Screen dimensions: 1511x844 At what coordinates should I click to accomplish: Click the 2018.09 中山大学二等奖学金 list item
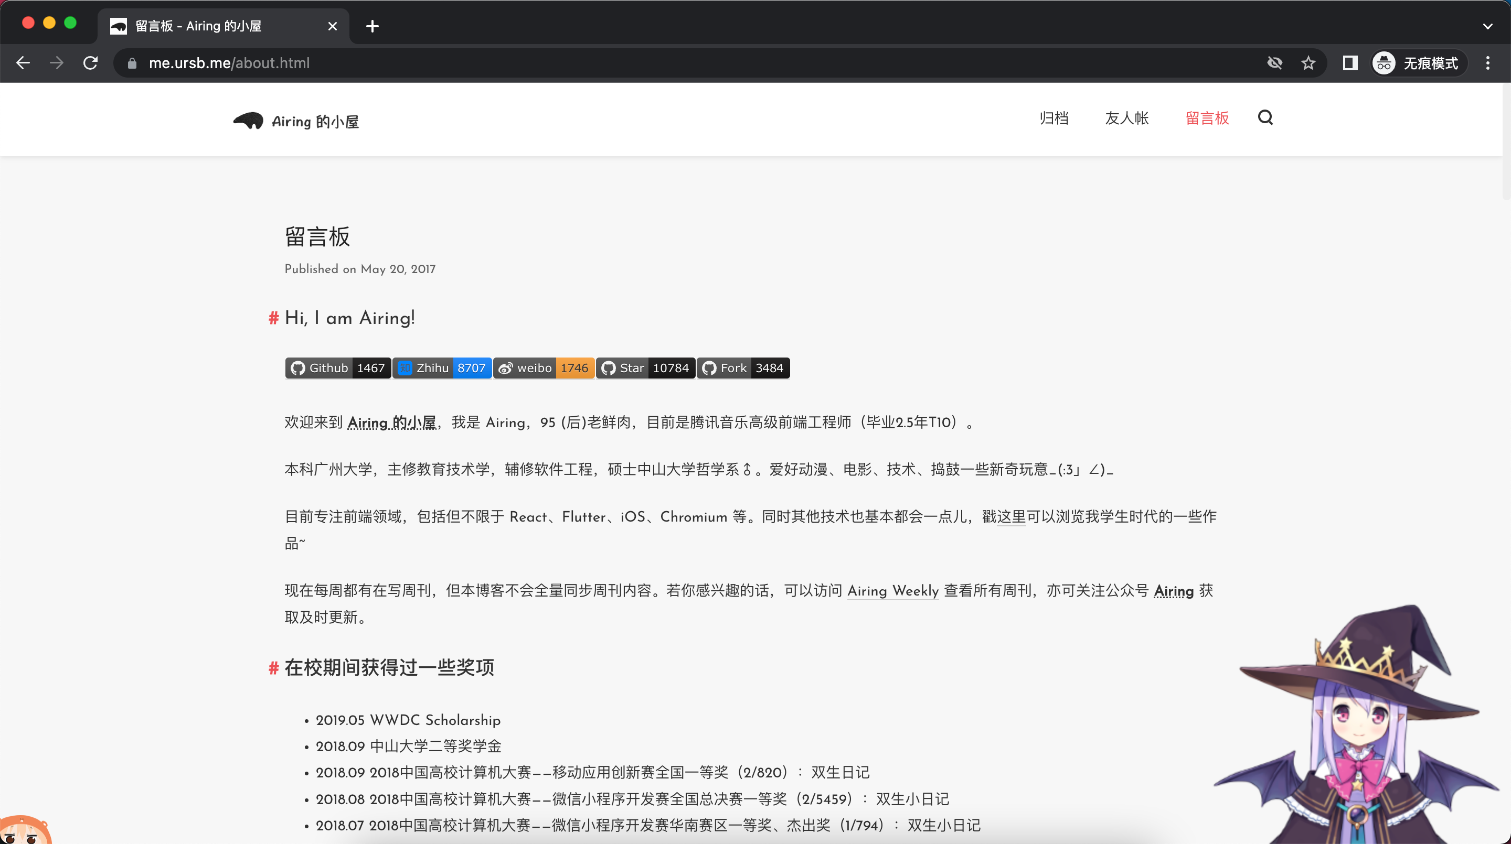409,746
